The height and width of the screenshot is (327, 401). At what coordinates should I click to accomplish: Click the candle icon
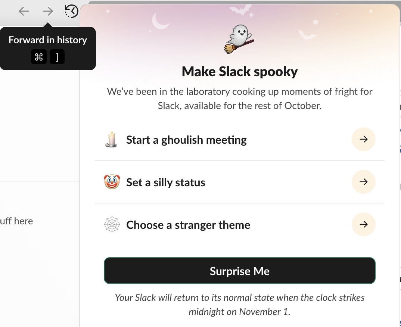[111, 140]
